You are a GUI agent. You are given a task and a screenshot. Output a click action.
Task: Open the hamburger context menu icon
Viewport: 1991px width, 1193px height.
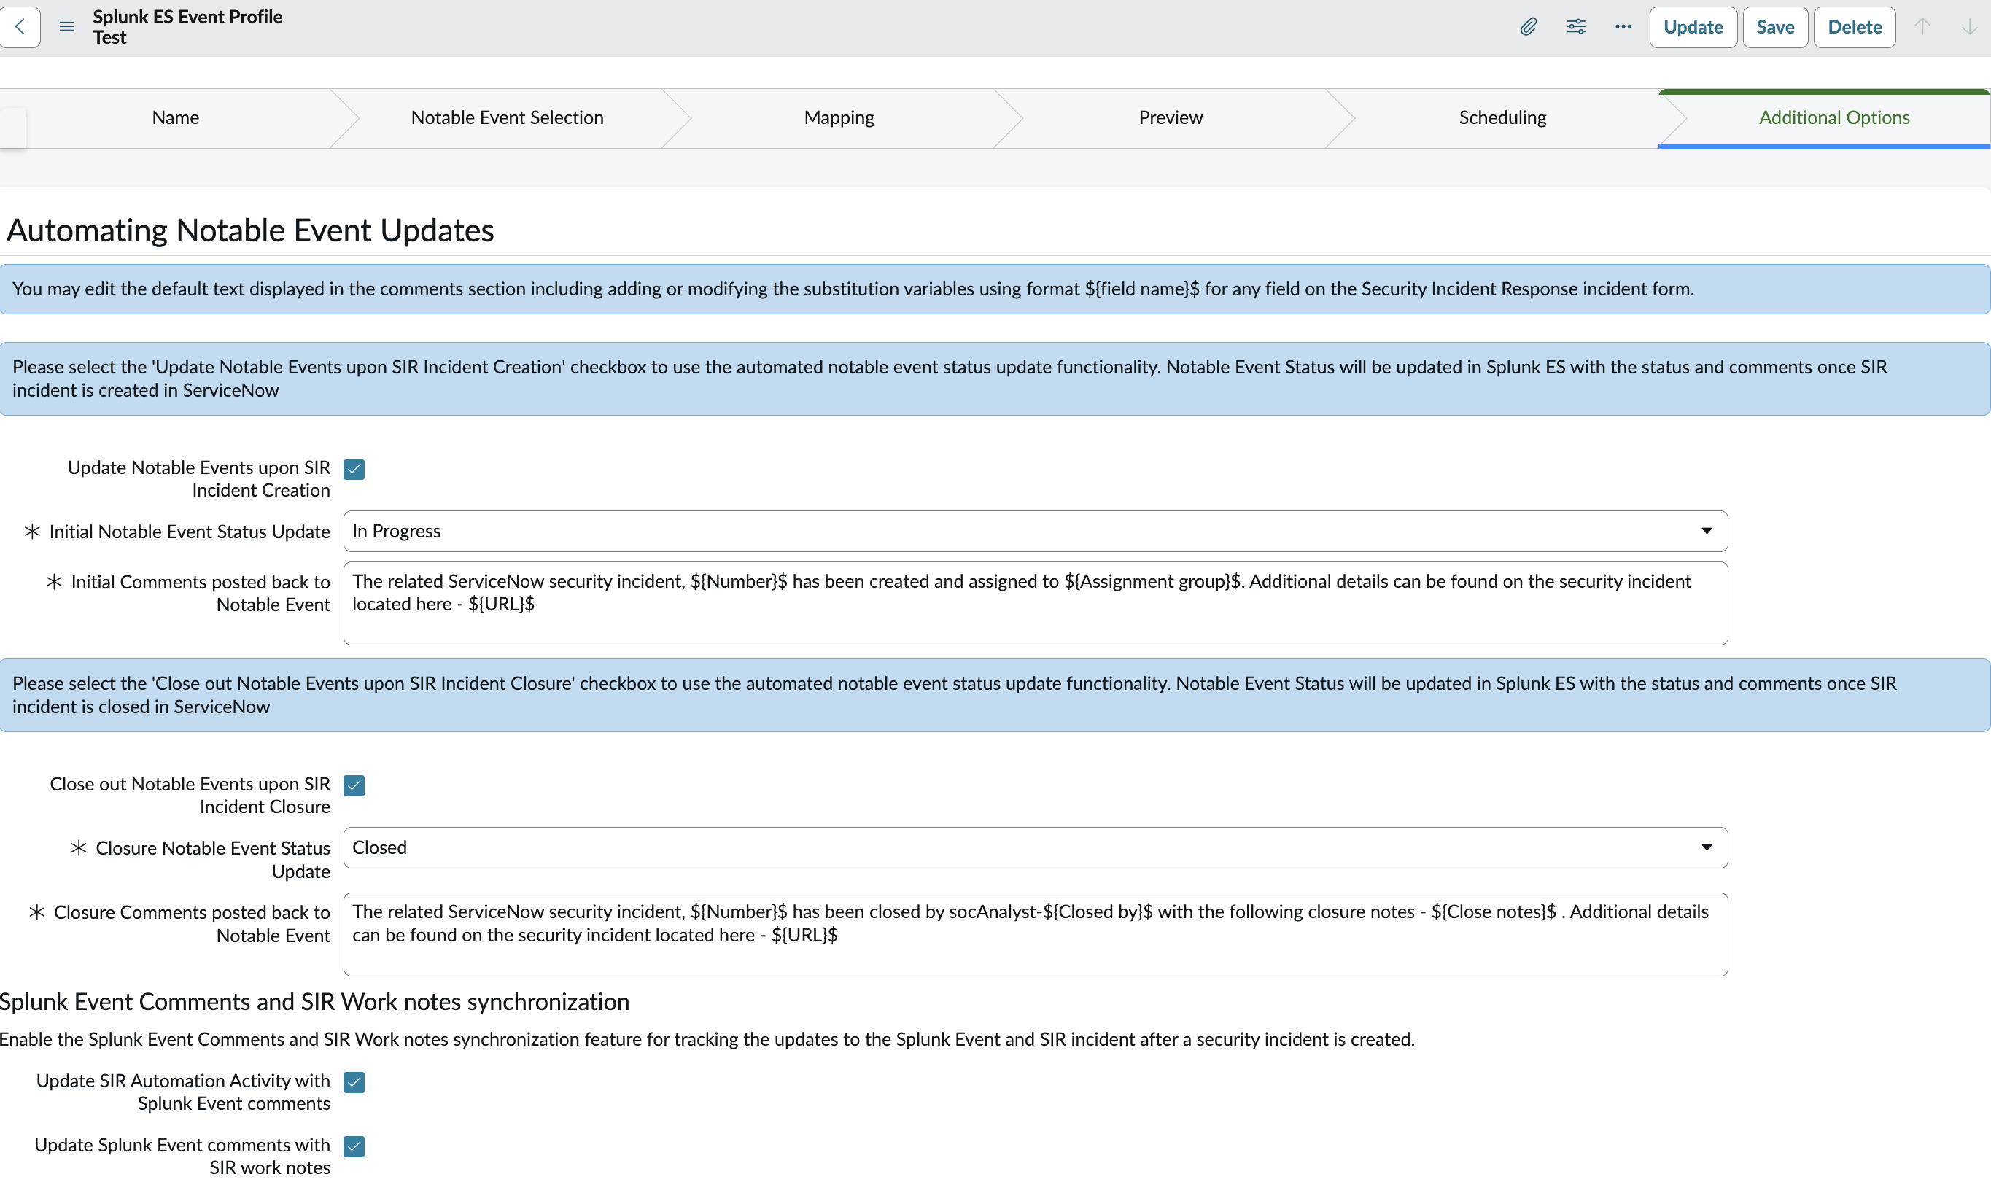point(66,26)
